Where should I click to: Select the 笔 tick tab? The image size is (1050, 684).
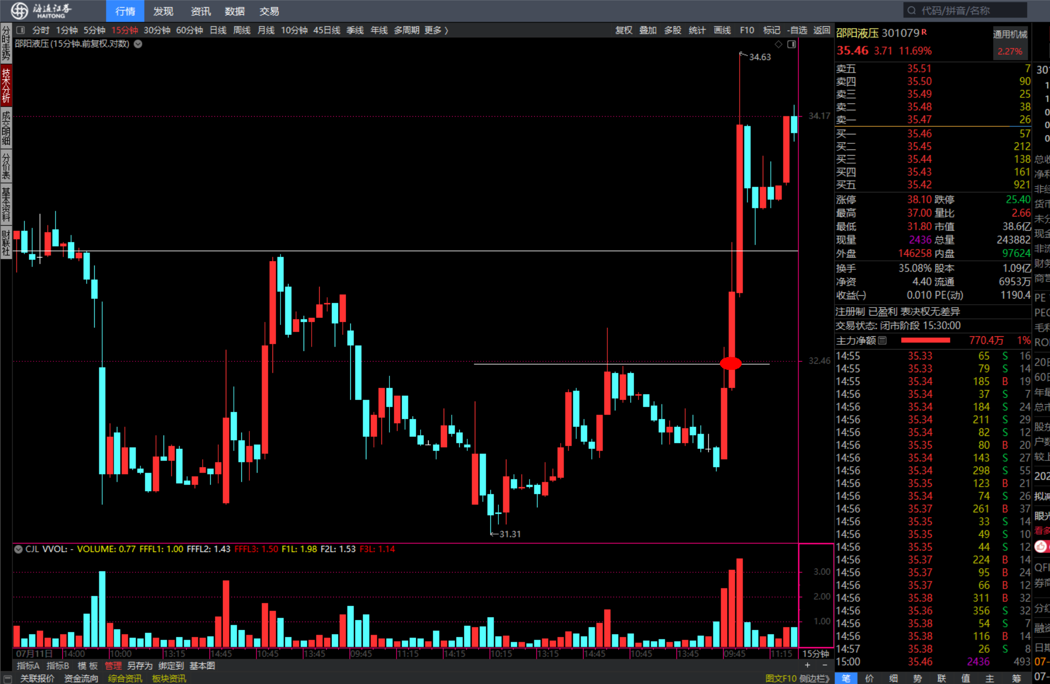click(x=846, y=678)
